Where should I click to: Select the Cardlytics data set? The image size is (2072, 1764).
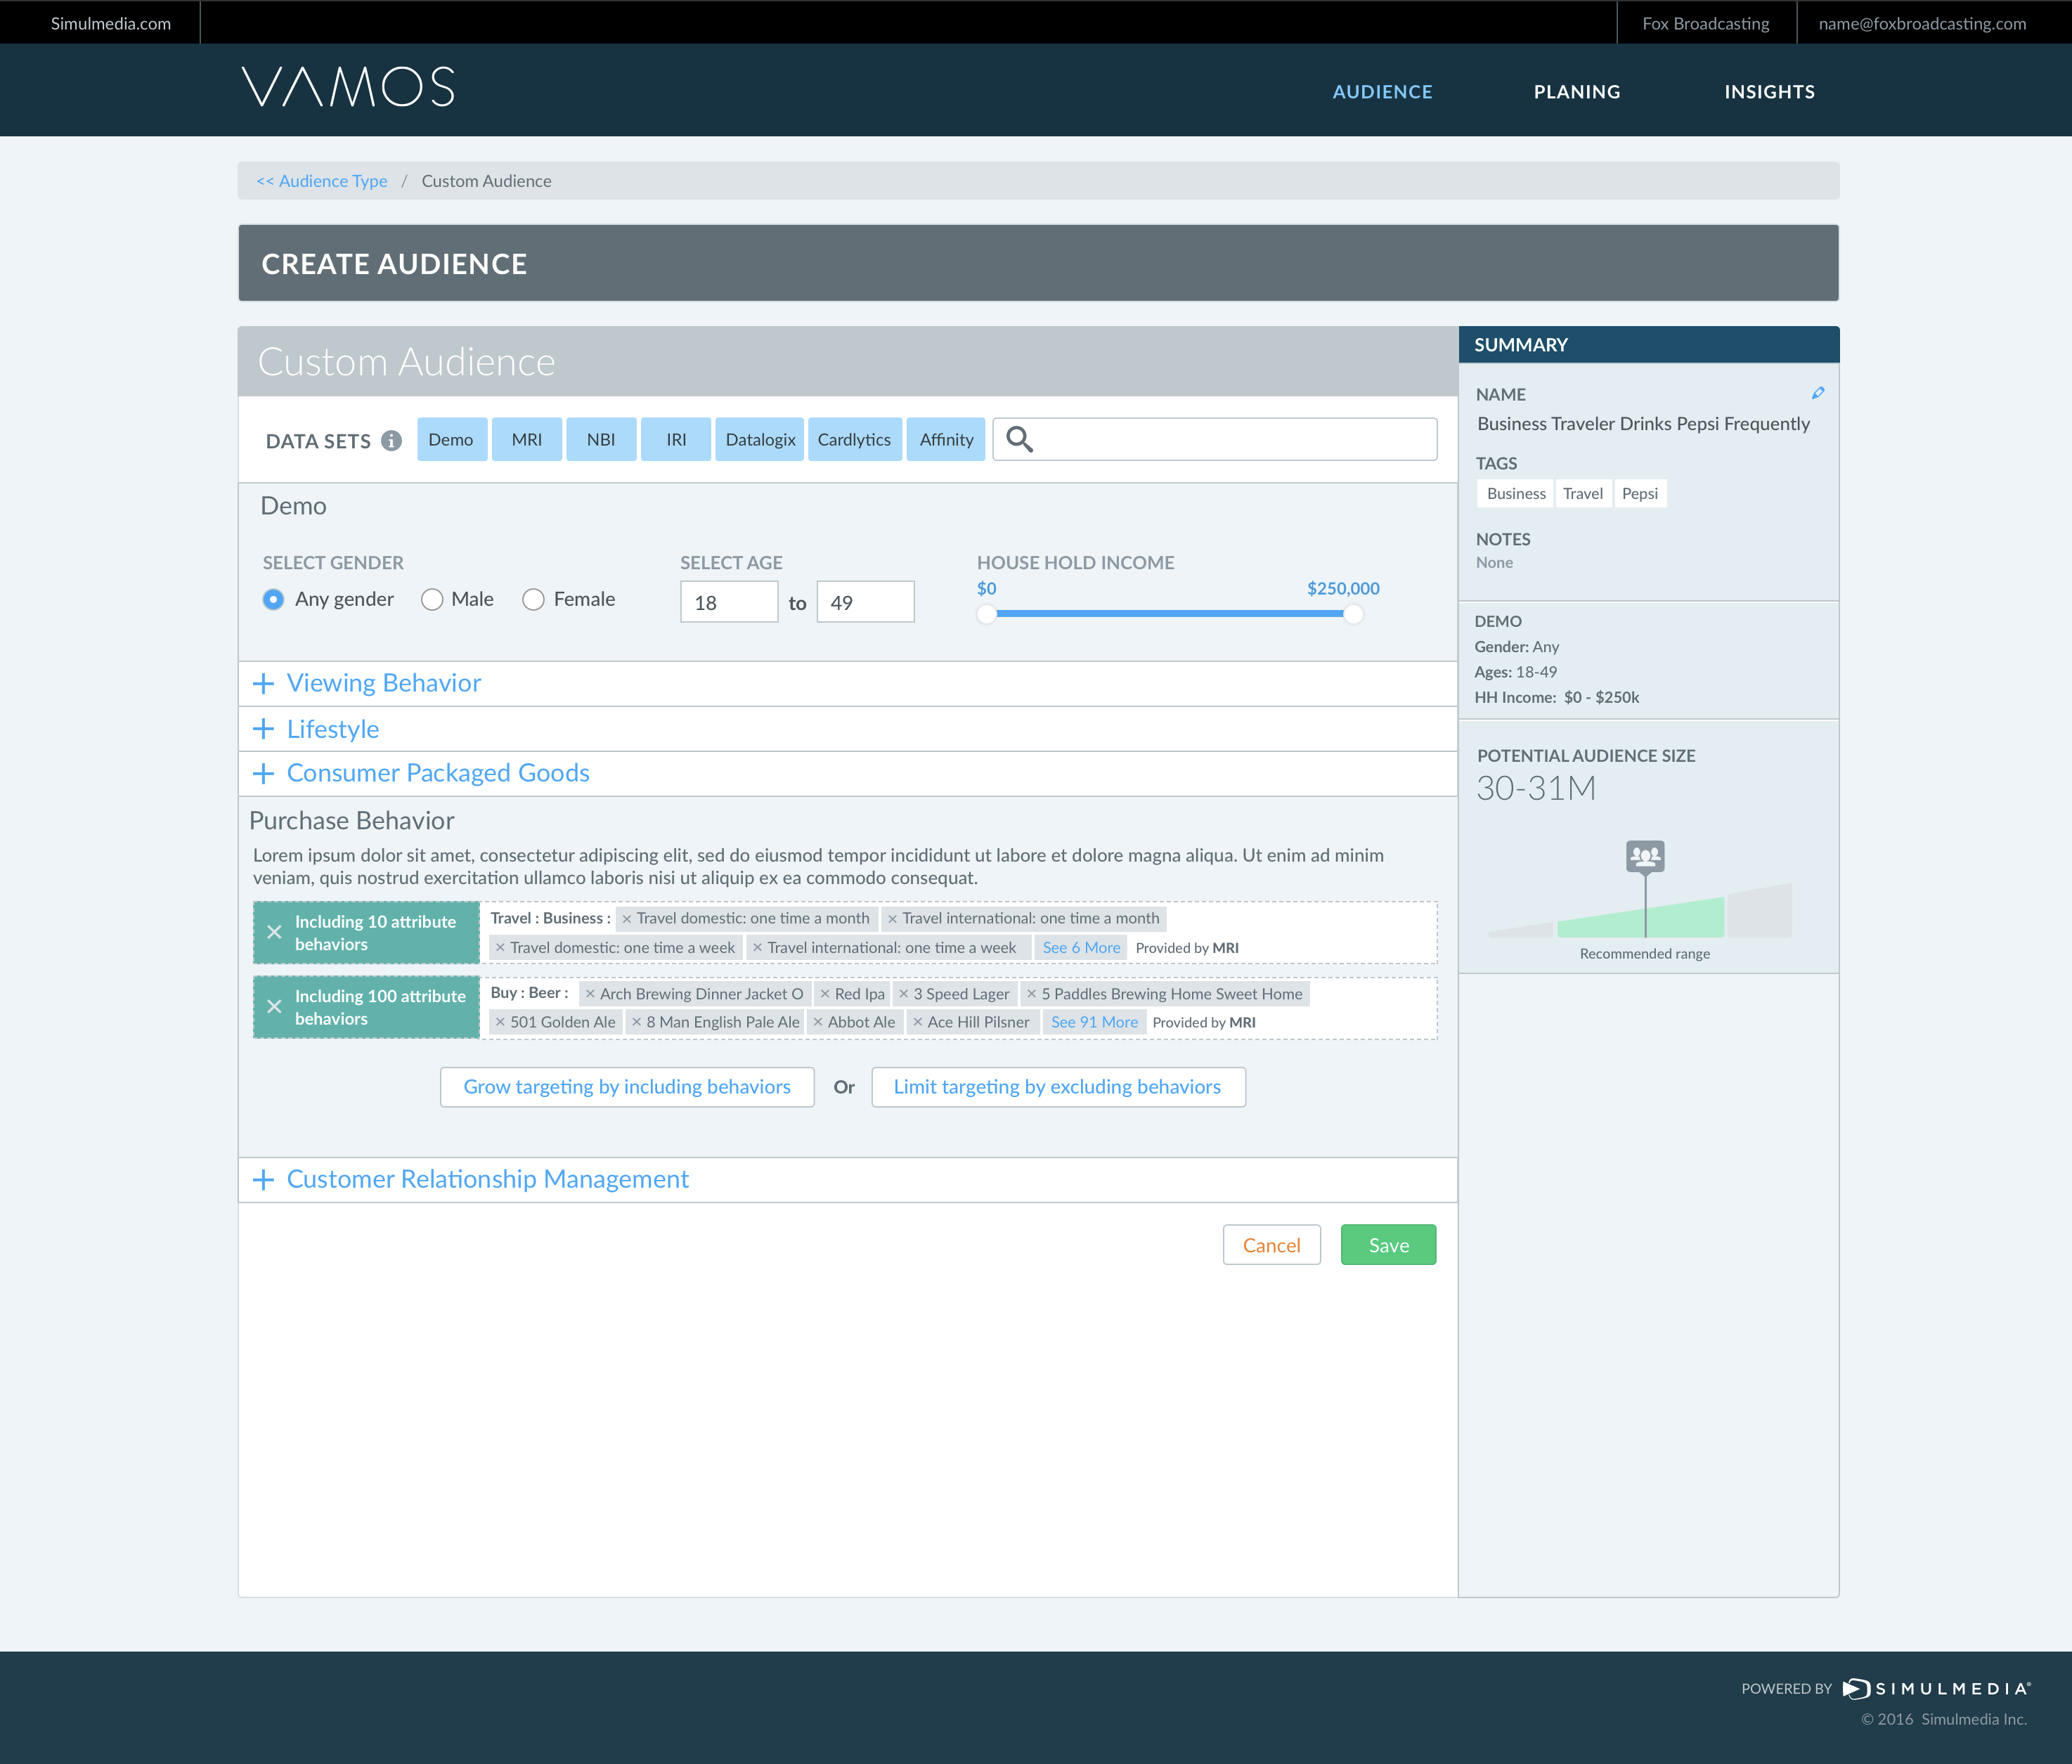point(855,439)
